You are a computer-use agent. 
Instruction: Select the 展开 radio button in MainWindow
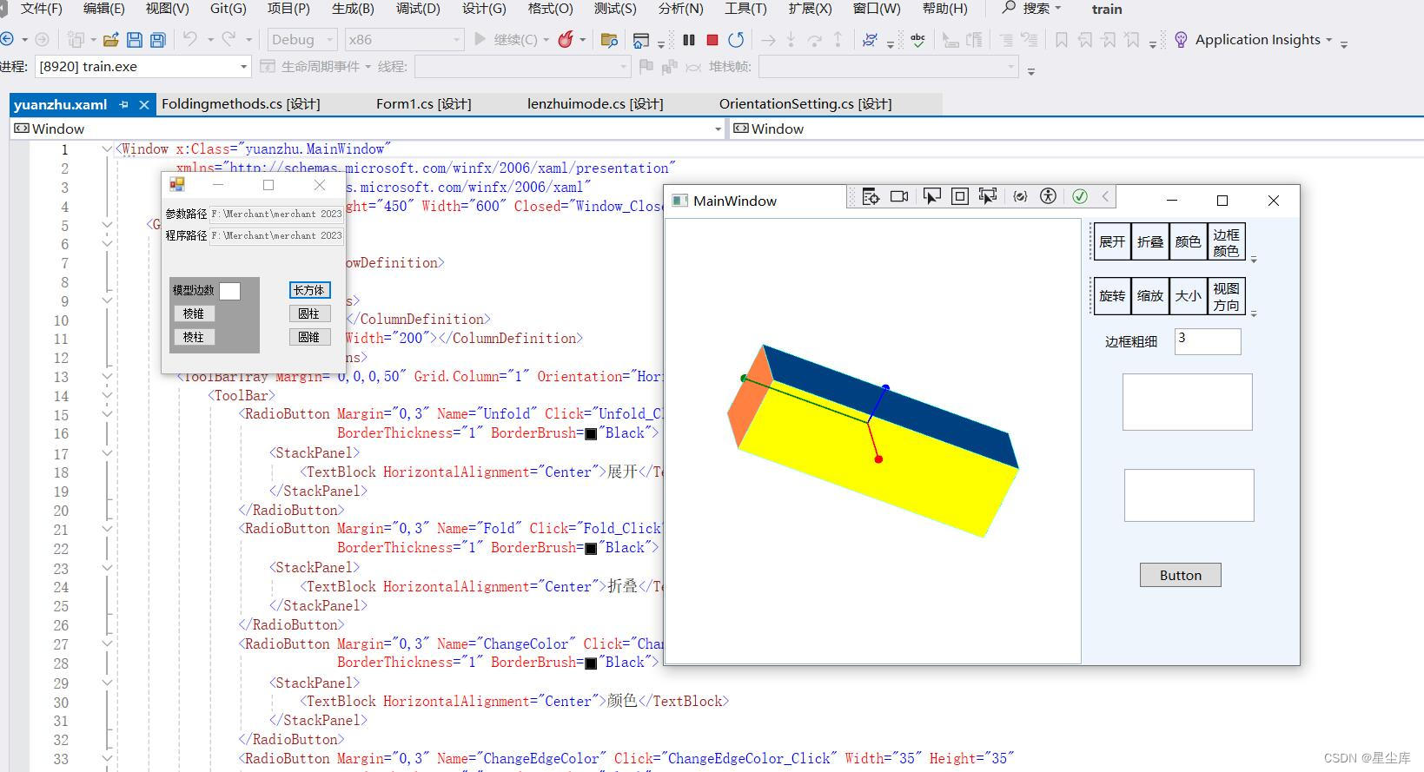(x=1112, y=241)
